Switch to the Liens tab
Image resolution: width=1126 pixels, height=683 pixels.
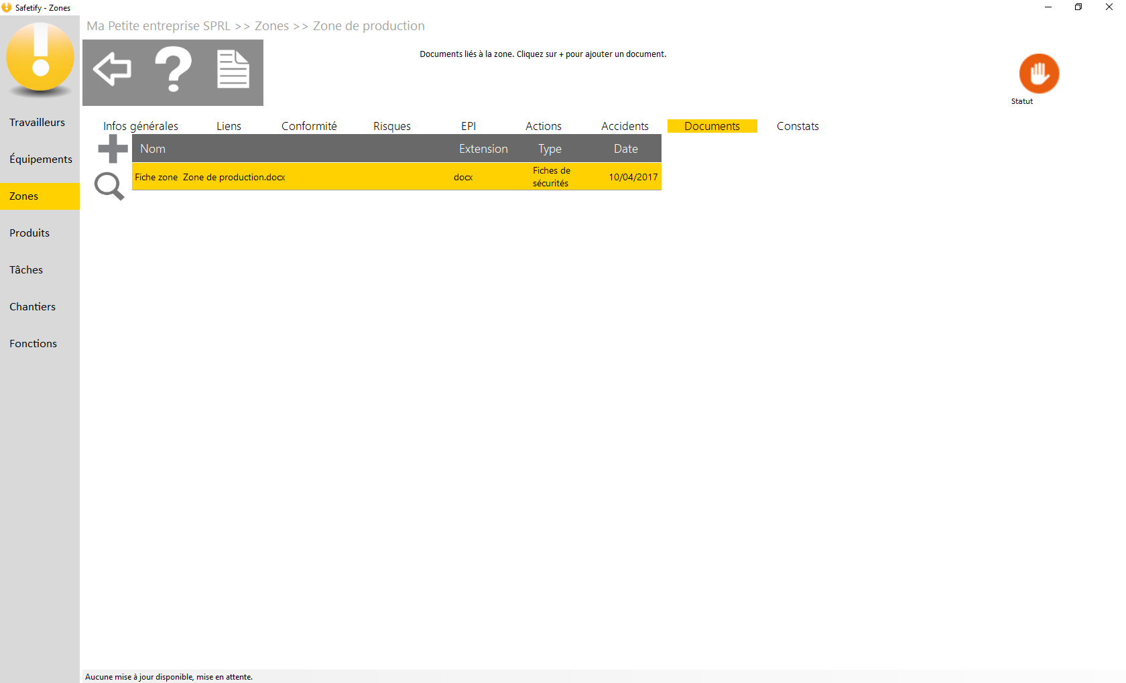[229, 126]
